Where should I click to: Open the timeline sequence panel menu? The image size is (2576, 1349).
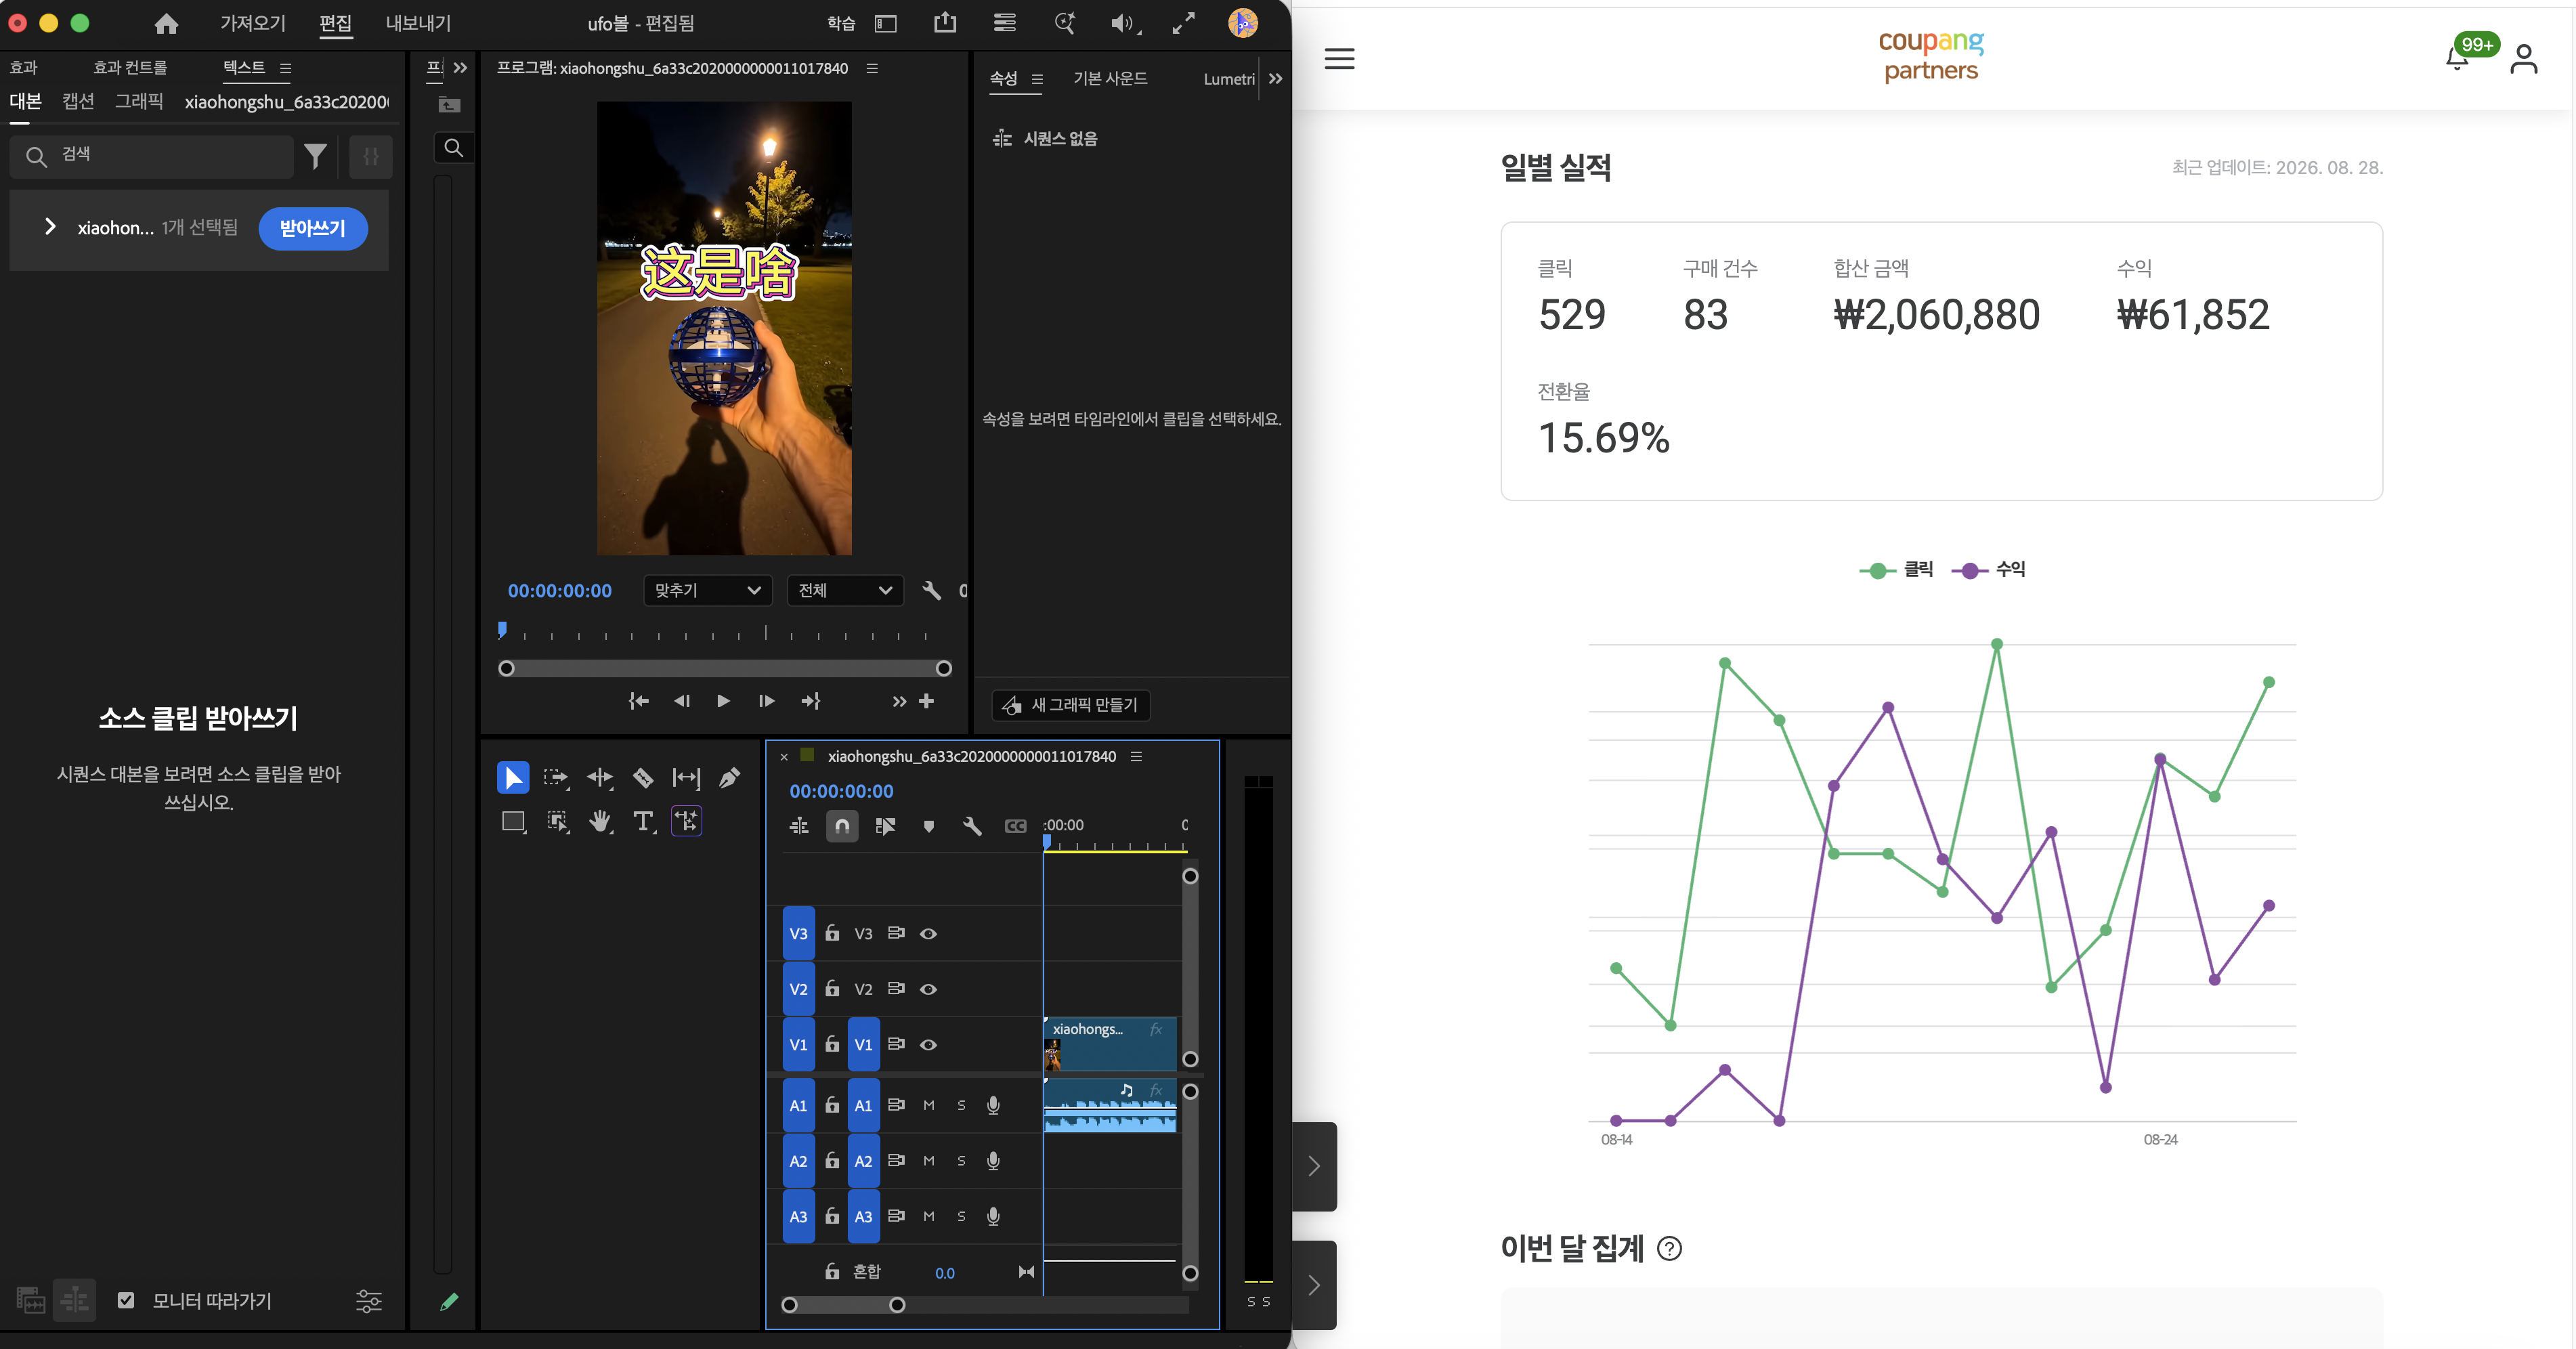(1136, 756)
